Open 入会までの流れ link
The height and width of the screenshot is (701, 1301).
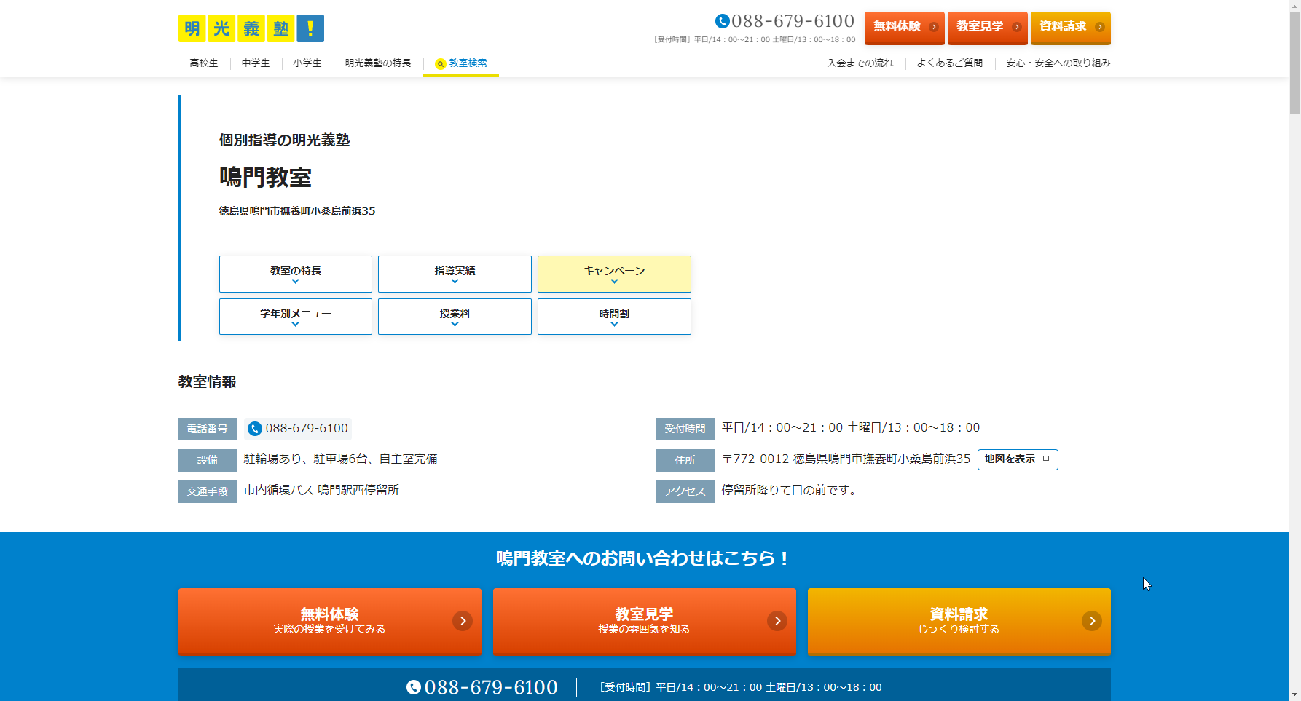click(x=860, y=63)
